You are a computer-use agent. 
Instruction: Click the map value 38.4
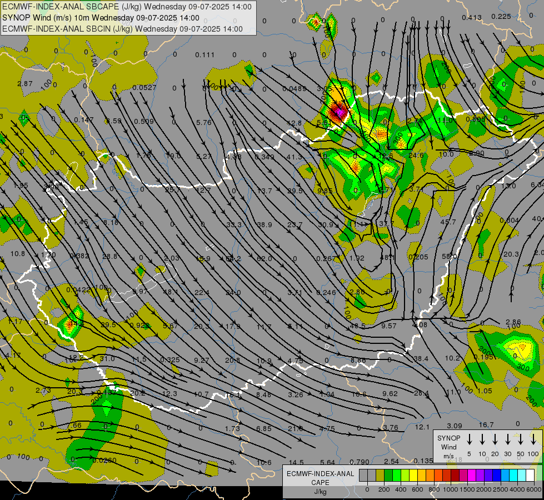pos(421,358)
